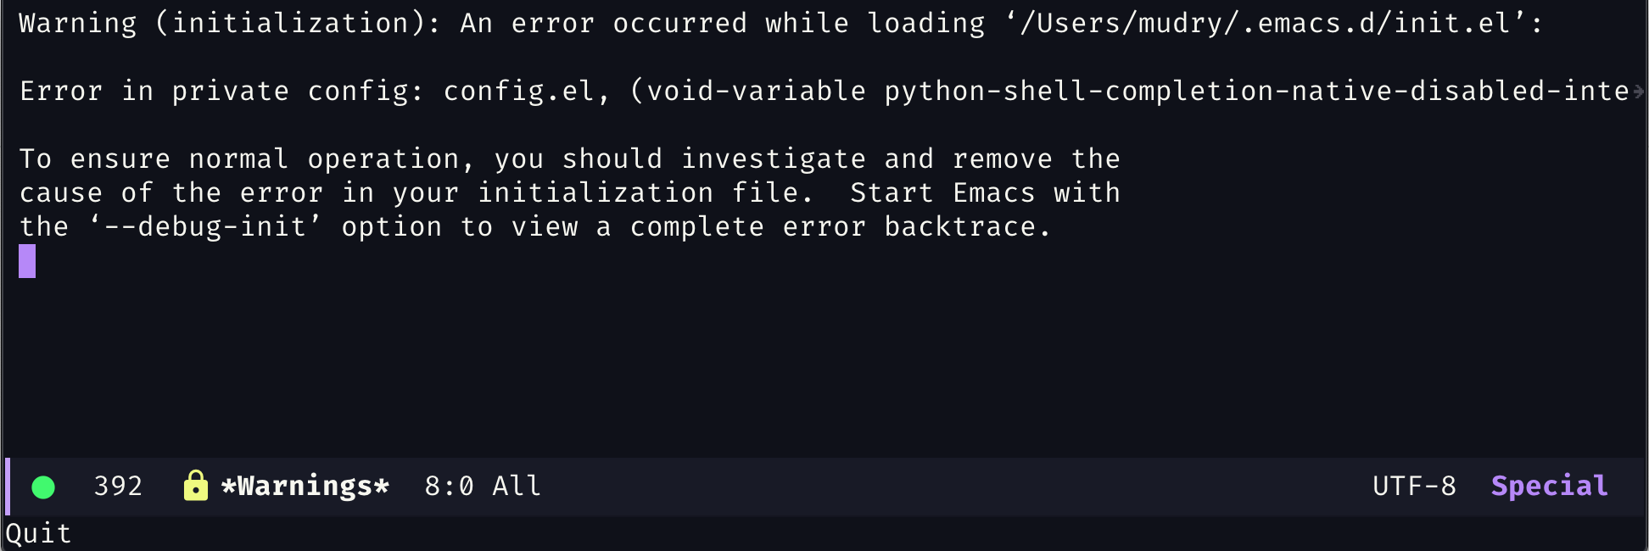Click the purple cursor block
This screenshot has width=1649, height=551.
click(27, 263)
